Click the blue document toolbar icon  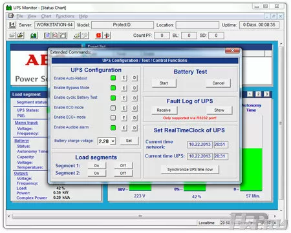click(x=47, y=35)
